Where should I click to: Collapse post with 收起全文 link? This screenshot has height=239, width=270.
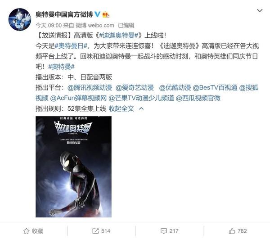click(x=121, y=108)
